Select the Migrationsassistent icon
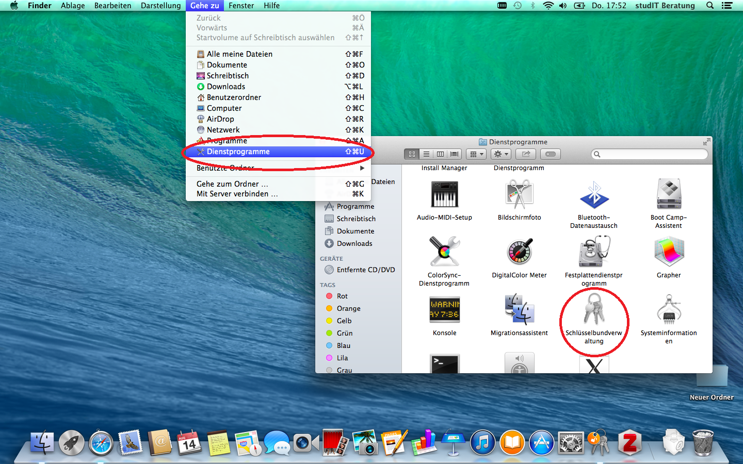This screenshot has height=464, width=743. pyautogui.click(x=519, y=309)
